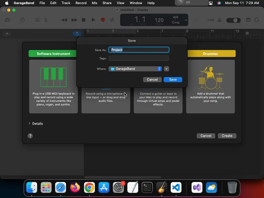Screen dimensions: 264x198
Task: Click the Rewind button
Action: click(64, 20)
